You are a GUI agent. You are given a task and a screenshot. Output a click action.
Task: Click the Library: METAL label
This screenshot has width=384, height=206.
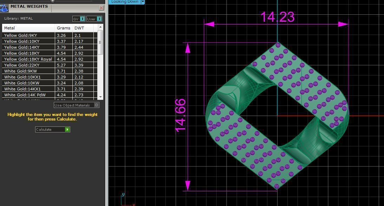[18, 18]
